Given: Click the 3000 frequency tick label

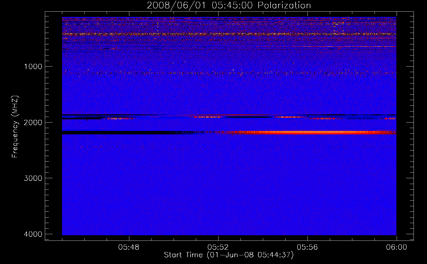Looking at the screenshot, I should 33,178.
